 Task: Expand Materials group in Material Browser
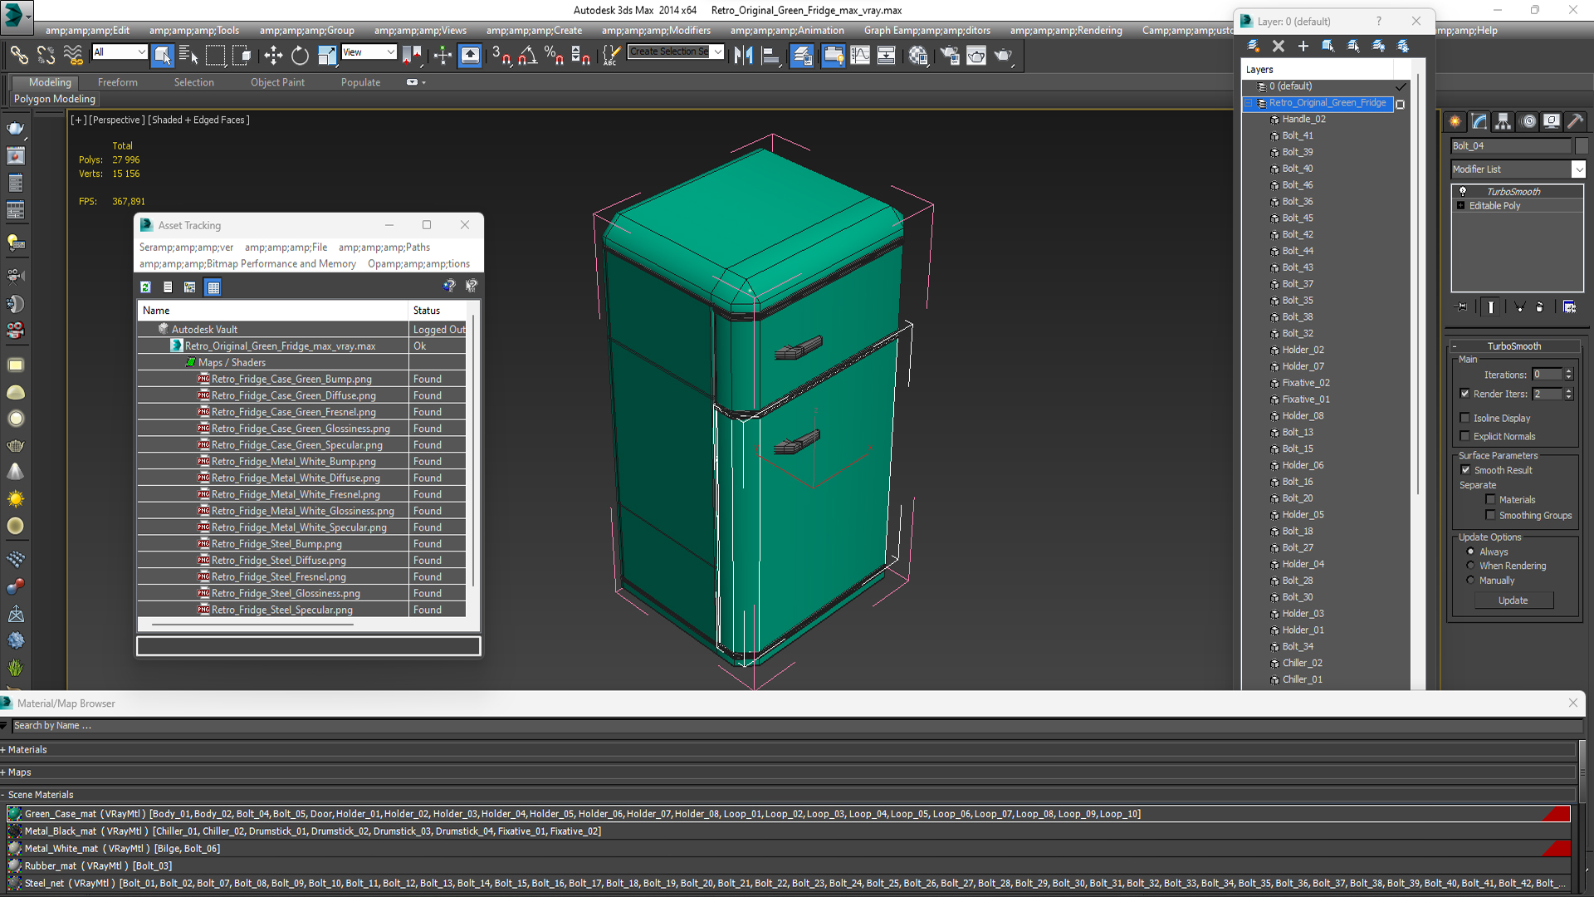tap(3, 750)
